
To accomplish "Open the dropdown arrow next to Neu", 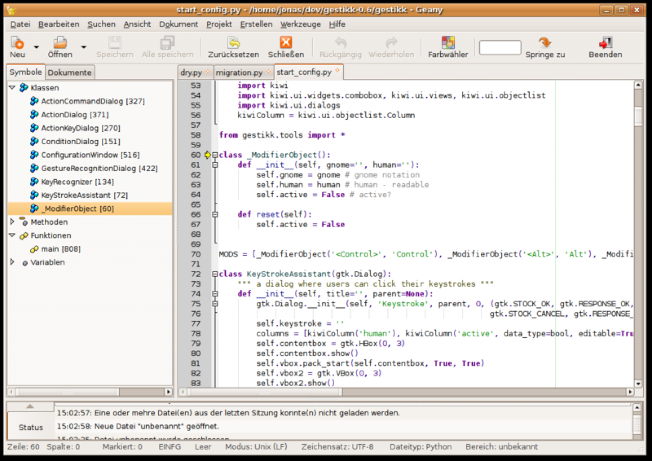I will click(36, 47).
